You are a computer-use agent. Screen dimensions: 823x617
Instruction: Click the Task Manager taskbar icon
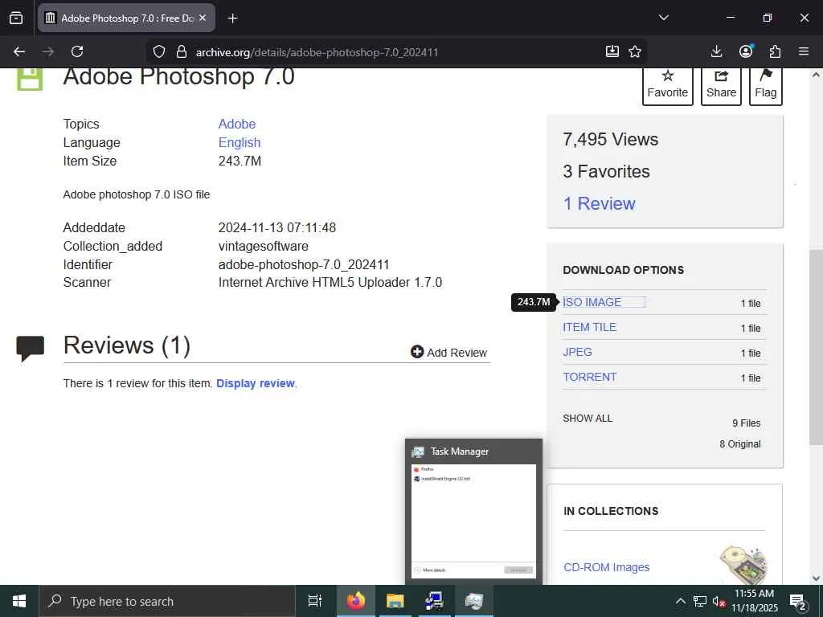474,601
